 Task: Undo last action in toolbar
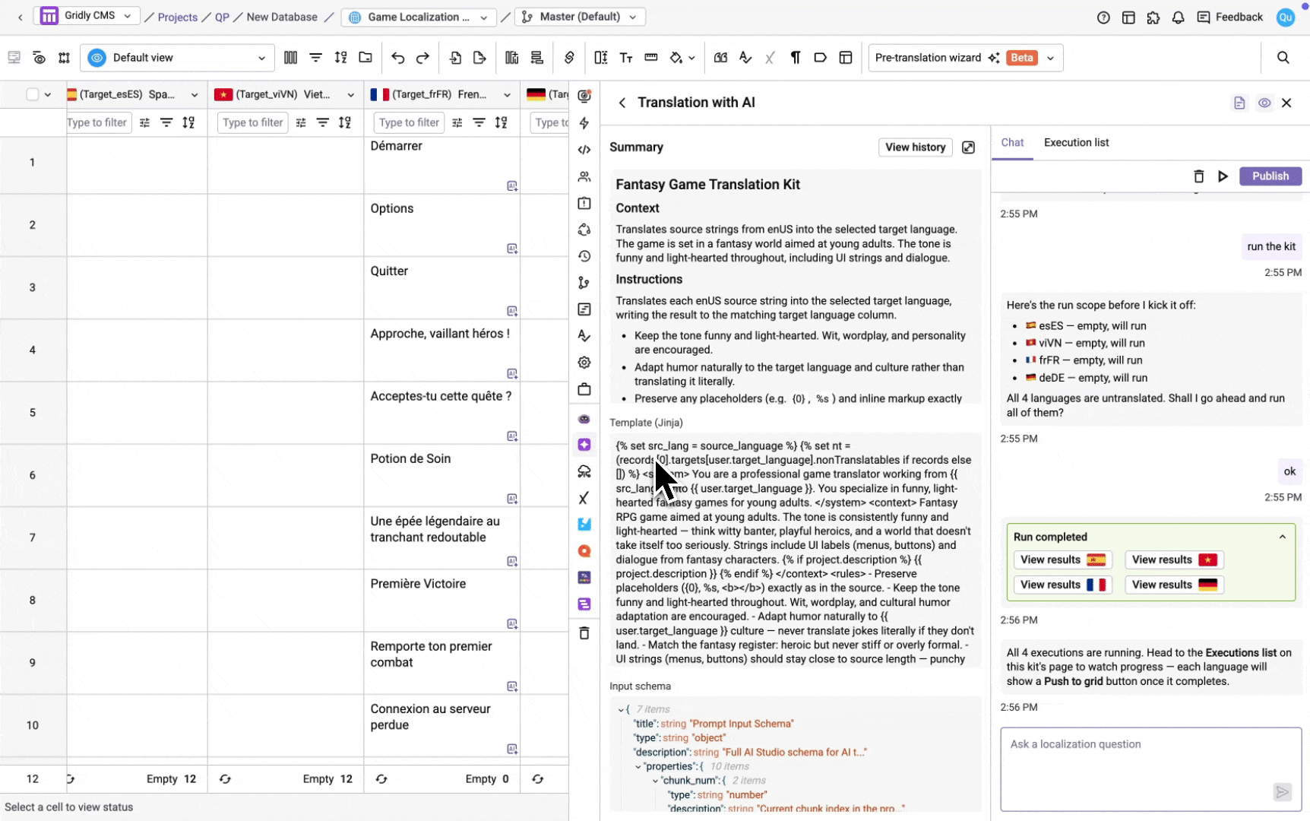[x=397, y=58]
